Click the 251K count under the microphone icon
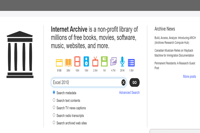200x133 pixels. pyautogui.click(x=122, y=71)
